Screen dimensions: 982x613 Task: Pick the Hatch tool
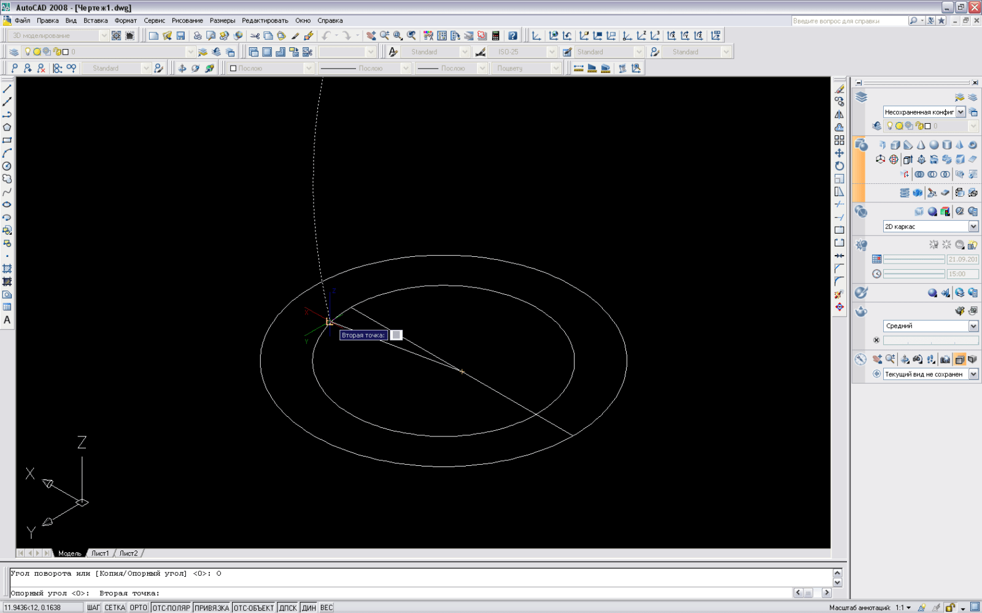point(7,269)
